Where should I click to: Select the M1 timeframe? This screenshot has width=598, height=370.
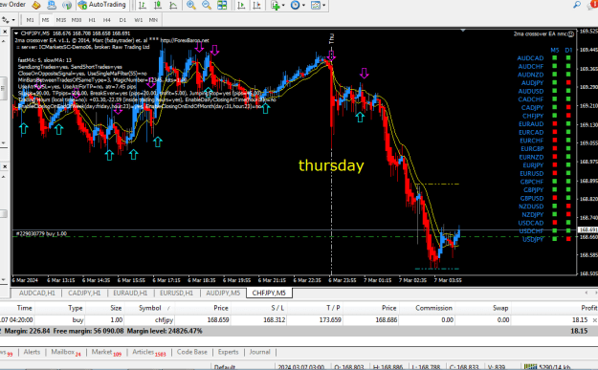30,20
